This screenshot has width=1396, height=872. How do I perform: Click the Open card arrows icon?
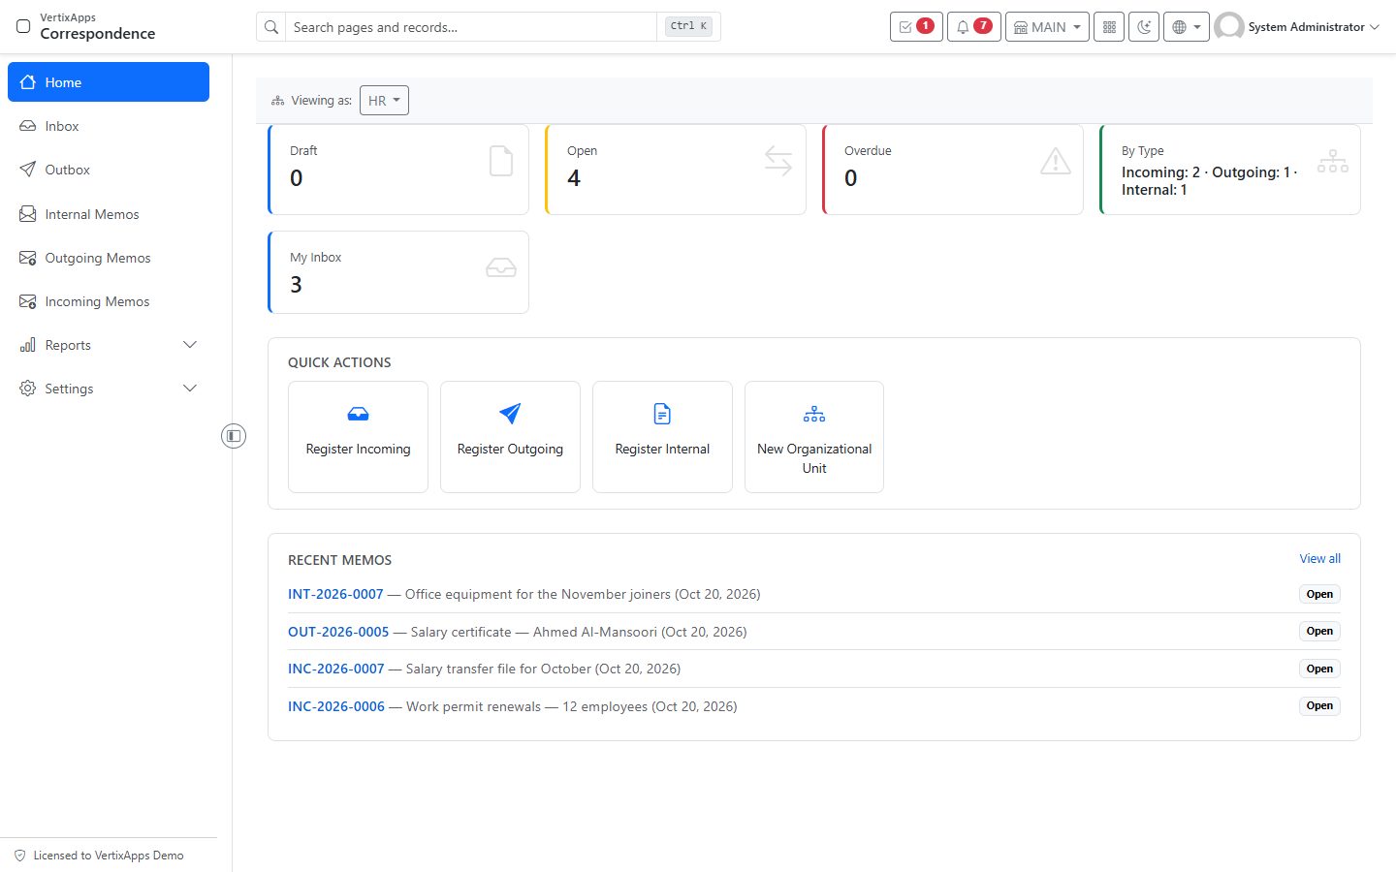point(778,161)
